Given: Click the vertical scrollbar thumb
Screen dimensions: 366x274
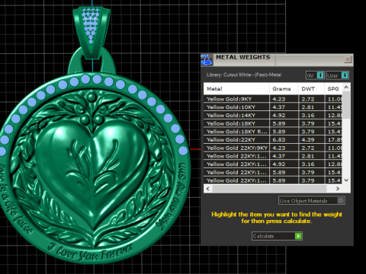Looking at the screenshot, I should [x=346, y=105].
